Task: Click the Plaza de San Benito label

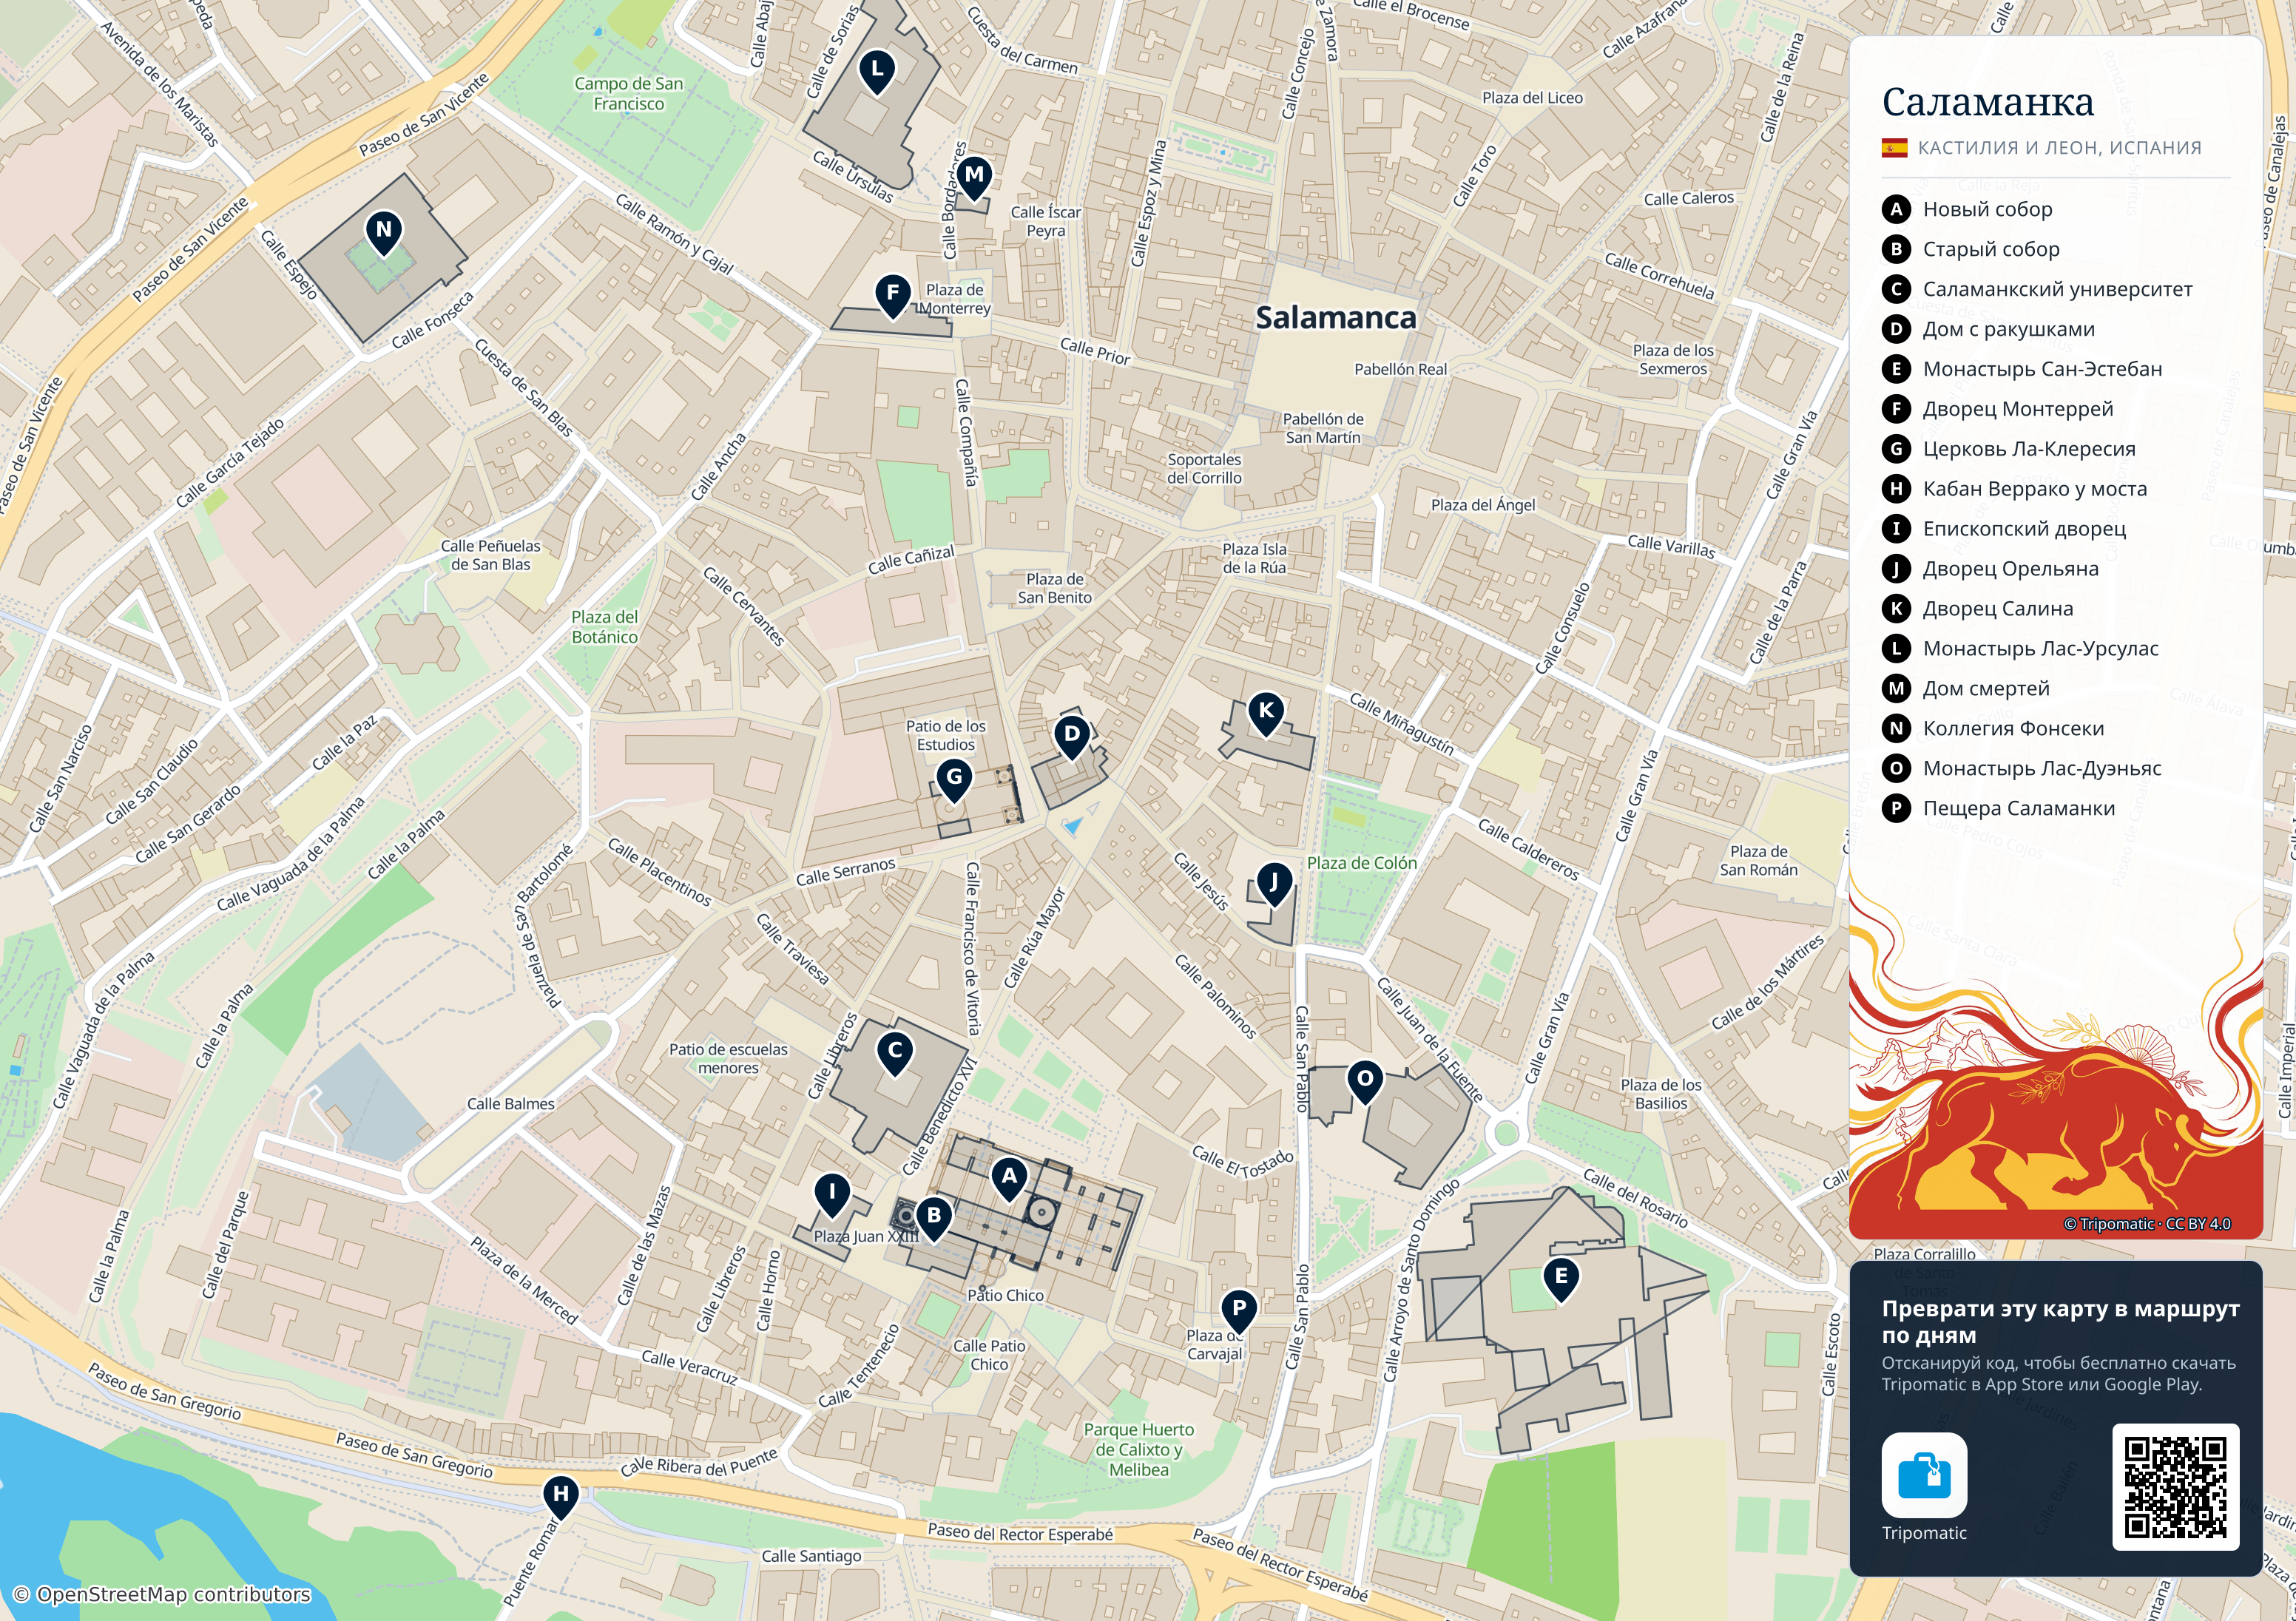Action: tap(1054, 588)
